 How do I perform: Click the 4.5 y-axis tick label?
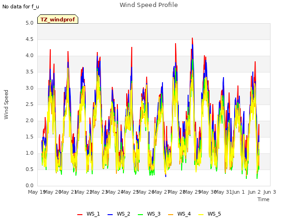tap(29, 39)
